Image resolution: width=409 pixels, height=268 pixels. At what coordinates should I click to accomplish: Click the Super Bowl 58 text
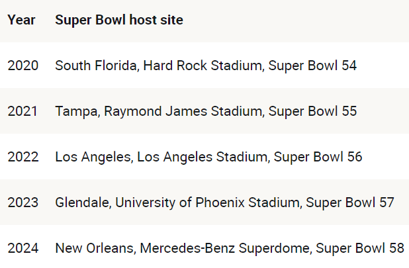tap(359, 248)
